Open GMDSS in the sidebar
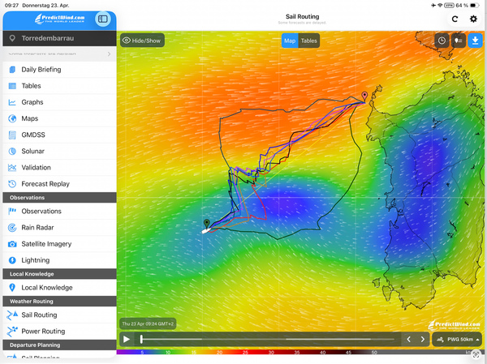487x364 pixels. pos(59,135)
